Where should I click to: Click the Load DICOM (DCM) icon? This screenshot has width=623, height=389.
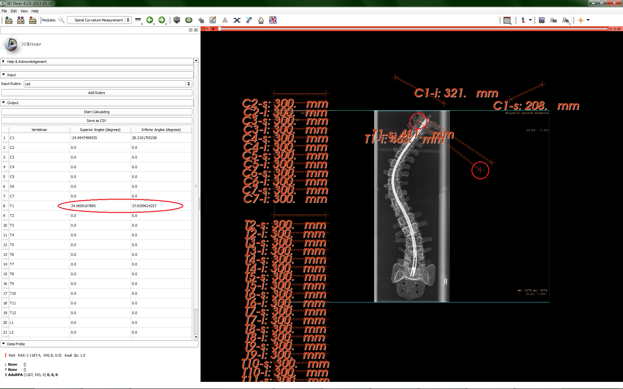(x=21, y=20)
